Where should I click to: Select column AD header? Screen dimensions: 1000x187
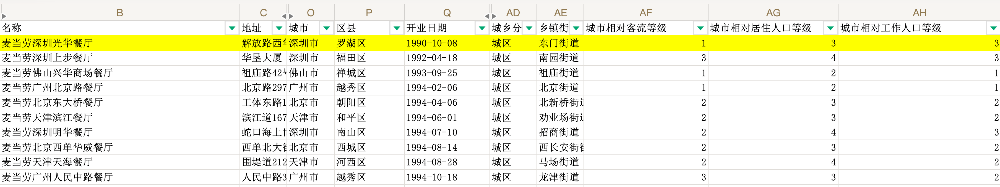coord(513,12)
